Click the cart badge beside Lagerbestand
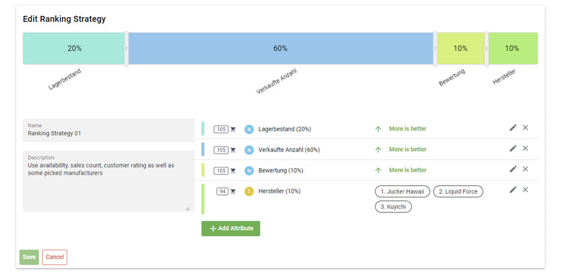The height and width of the screenshot is (275, 561). pos(225,130)
